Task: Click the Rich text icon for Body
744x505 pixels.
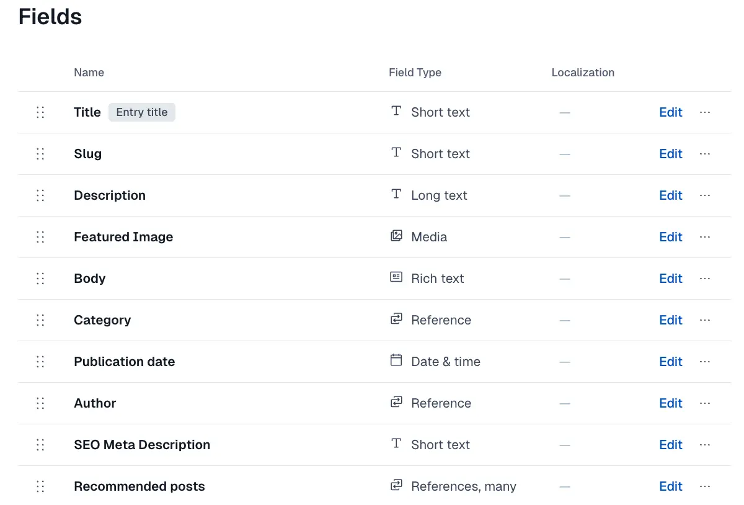Action: tap(396, 277)
